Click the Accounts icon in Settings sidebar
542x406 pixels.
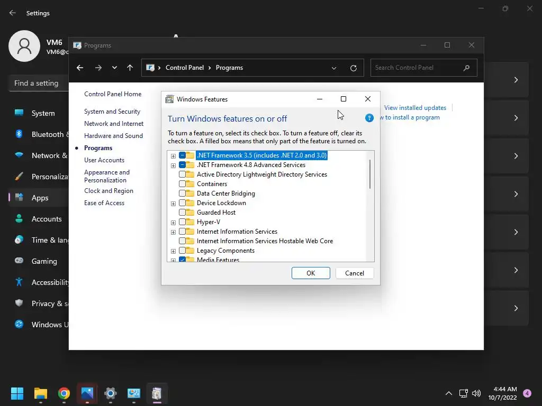pos(19,218)
